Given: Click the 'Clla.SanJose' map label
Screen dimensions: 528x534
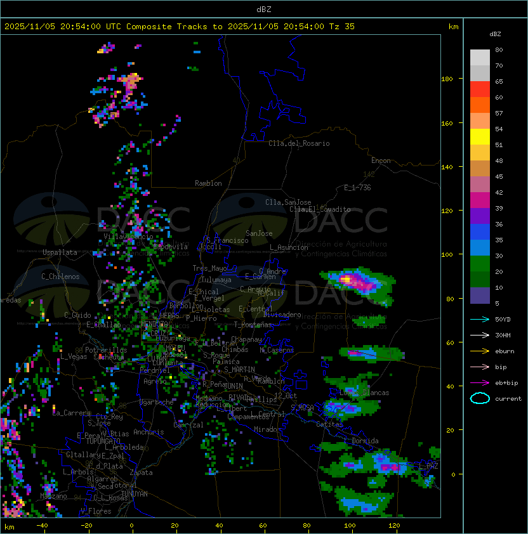Looking at the screenshot, I should (288, 202).
